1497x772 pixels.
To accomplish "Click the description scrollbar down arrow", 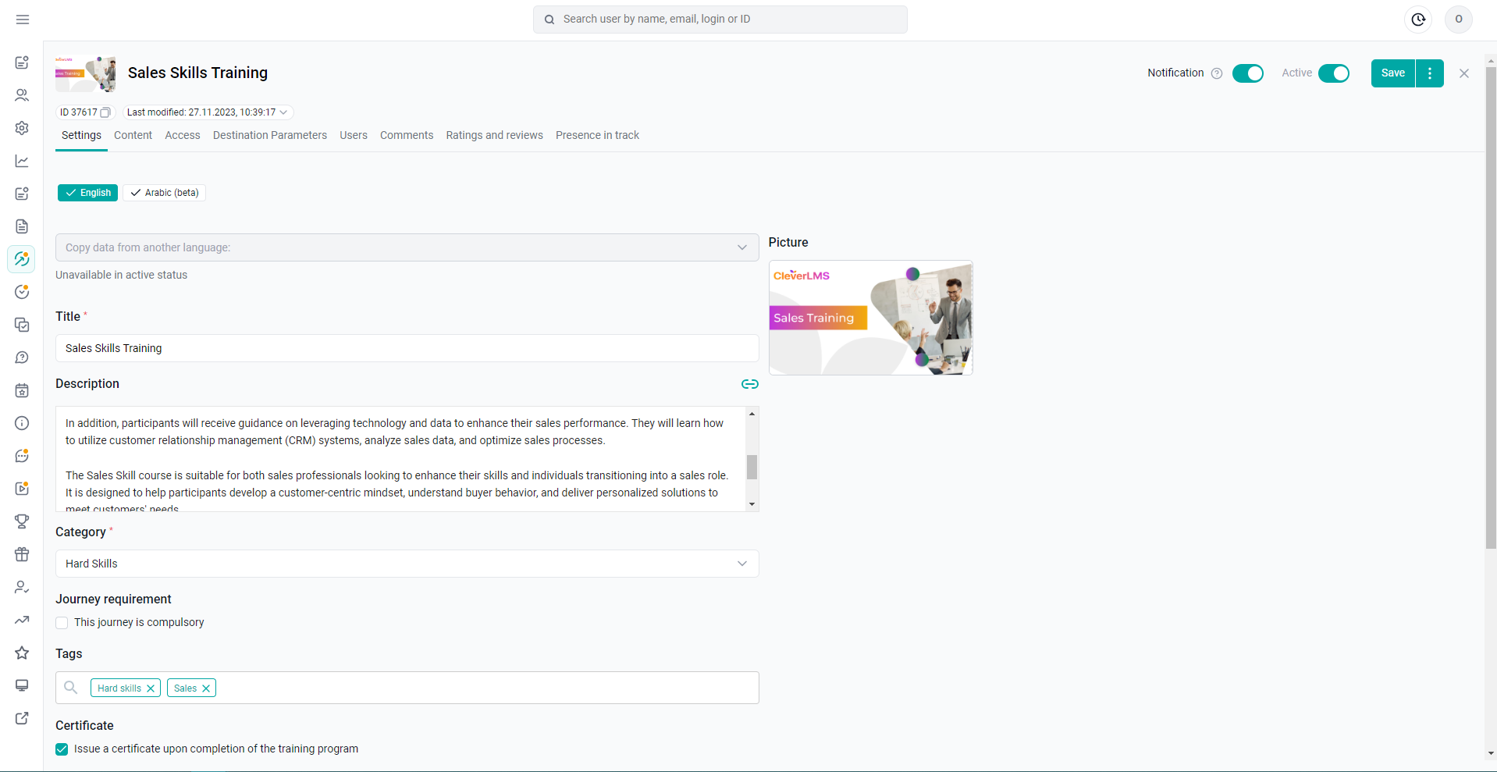I will (752, 504).
